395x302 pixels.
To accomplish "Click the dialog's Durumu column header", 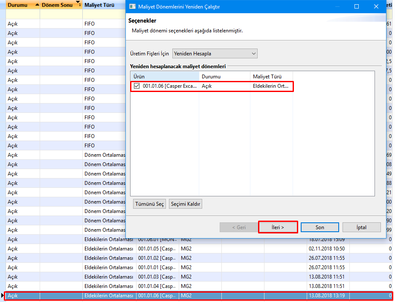I will pos(224,76).
